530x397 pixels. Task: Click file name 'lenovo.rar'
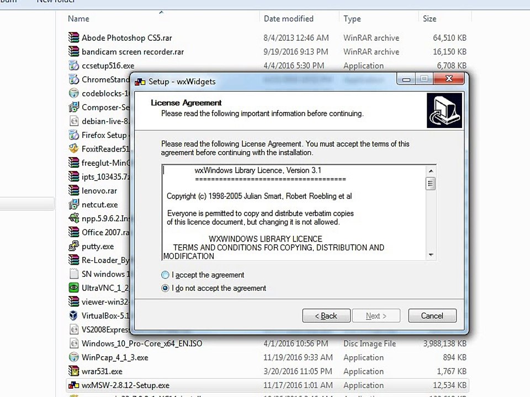pyautogui.click(x=99, y=190)
